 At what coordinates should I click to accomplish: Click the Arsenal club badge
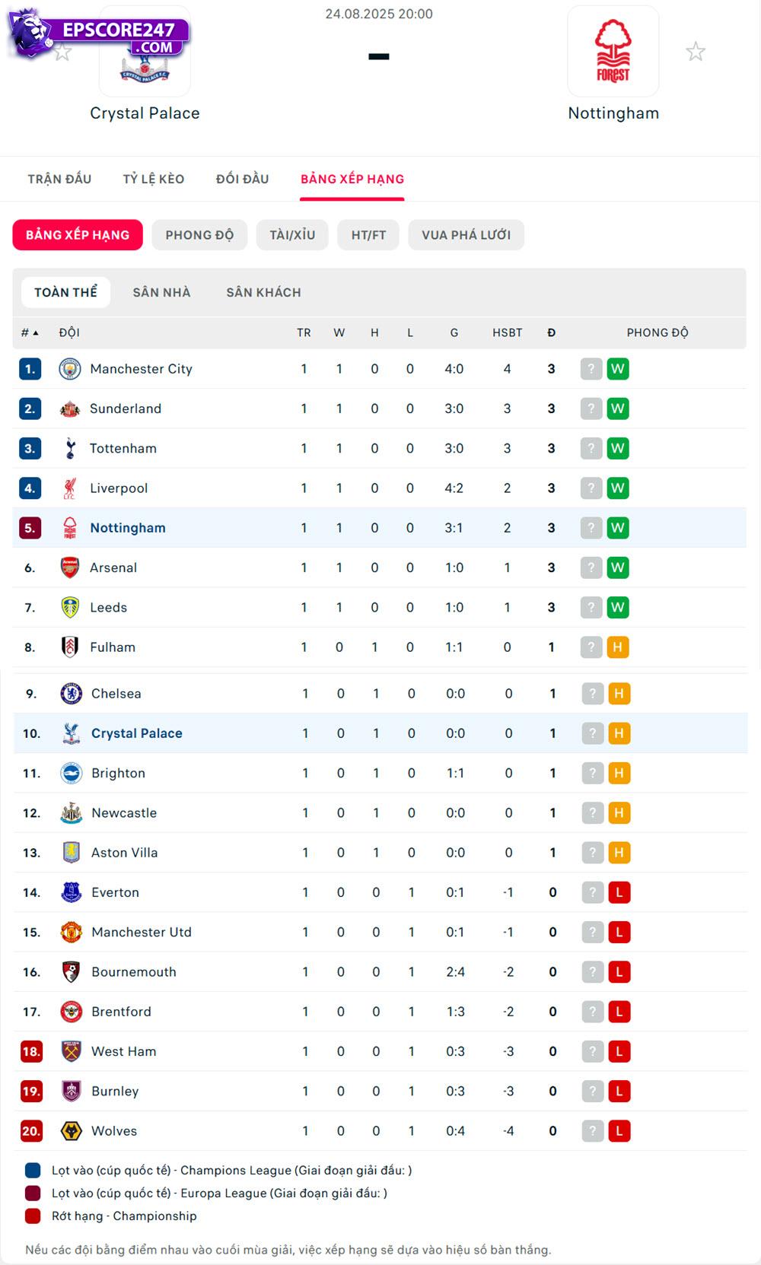tap(70, 567)
